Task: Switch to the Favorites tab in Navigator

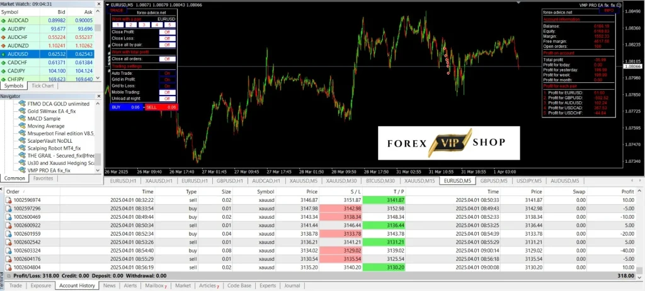Action: click(x=43, y=178)
